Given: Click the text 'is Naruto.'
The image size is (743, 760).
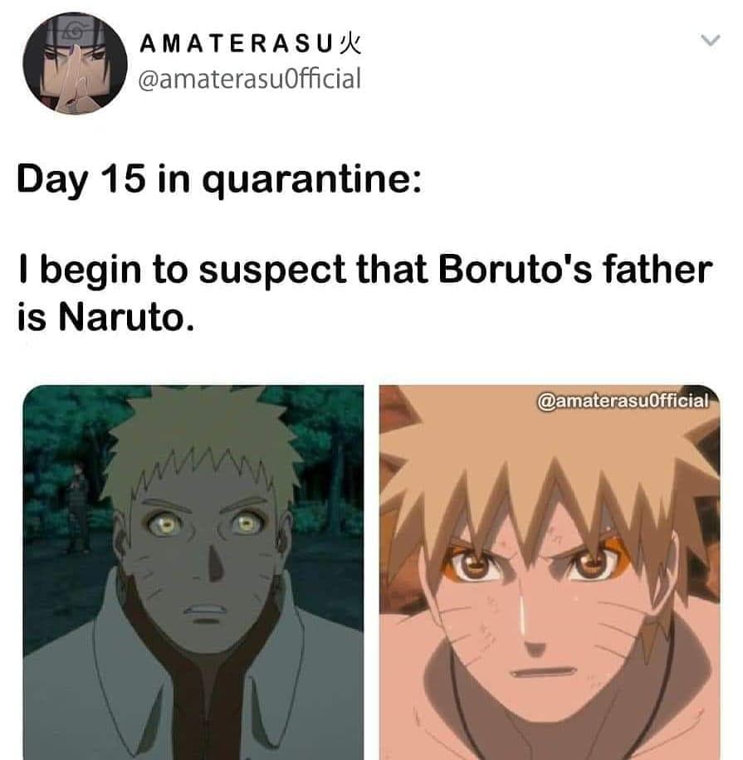Looking at the screenshot, I should click(105, 318).
